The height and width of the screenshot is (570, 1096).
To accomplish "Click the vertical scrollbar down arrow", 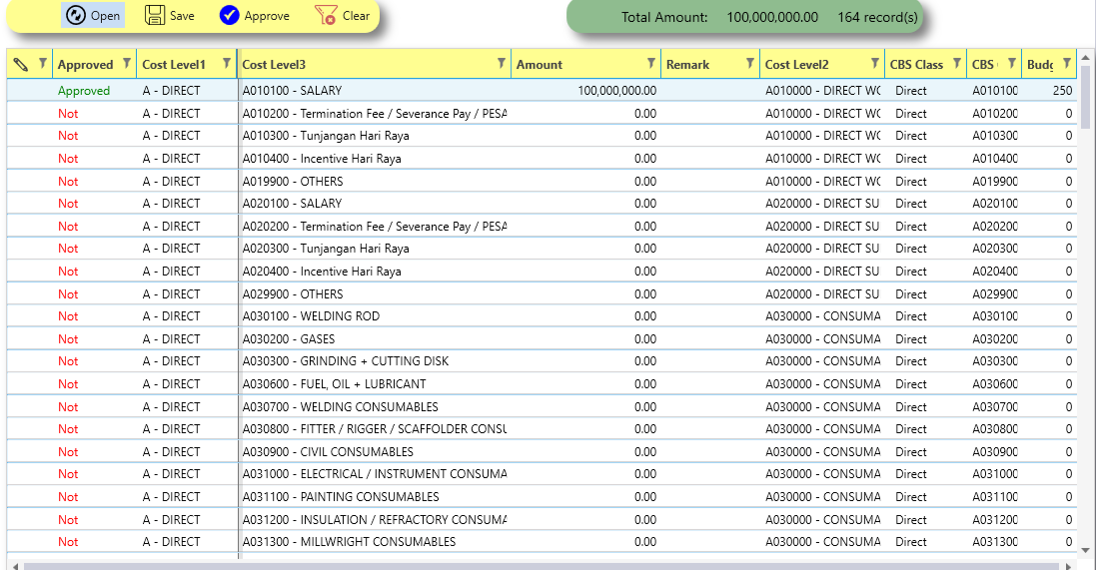I will (x=1085, y=550).
